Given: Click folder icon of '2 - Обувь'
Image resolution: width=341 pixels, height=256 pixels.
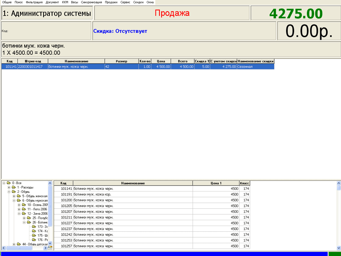Looking at the screenshot, I should pyautogui.click(x=14, y=192).
